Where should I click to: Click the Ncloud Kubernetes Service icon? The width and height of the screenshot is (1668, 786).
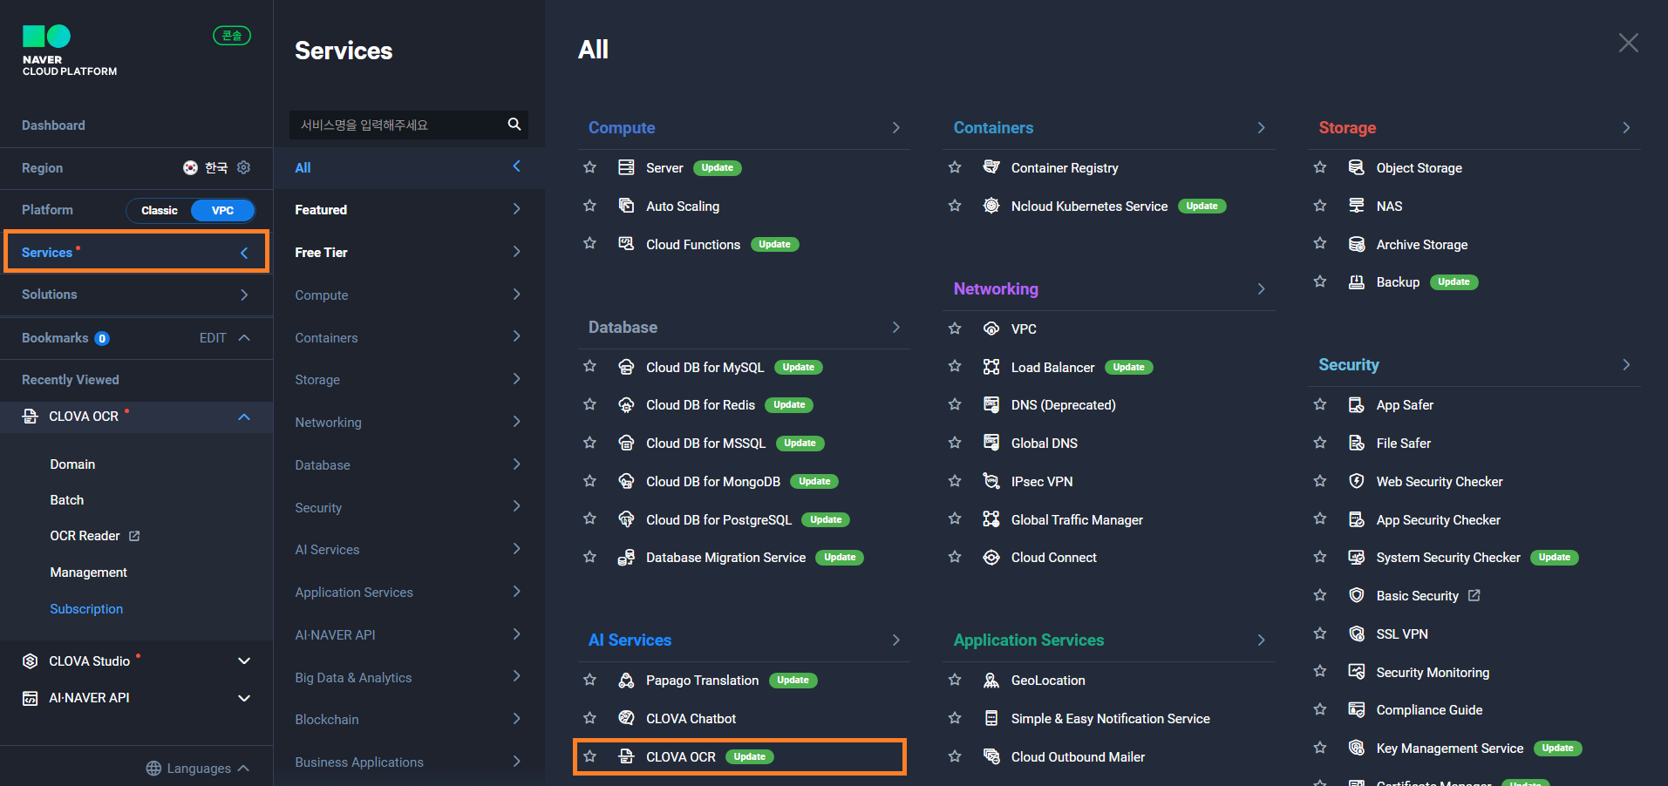coord(991,206)
